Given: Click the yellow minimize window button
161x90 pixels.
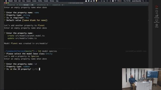Looking at the screenshot, I should click(7, 3).
